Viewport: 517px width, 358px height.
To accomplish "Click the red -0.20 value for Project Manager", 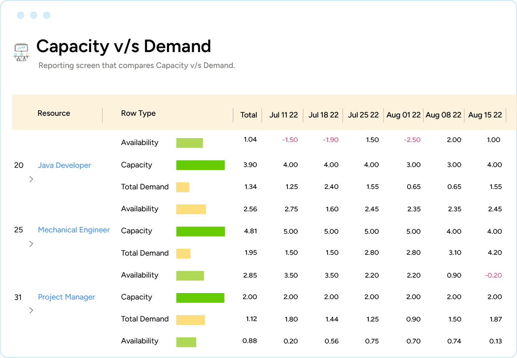I will [x=492, y=275].
